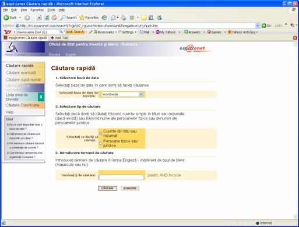Open the Search toolbar button
Image resolution: width=299 pixels, height=227 pixels.
[x=68, y=17]
